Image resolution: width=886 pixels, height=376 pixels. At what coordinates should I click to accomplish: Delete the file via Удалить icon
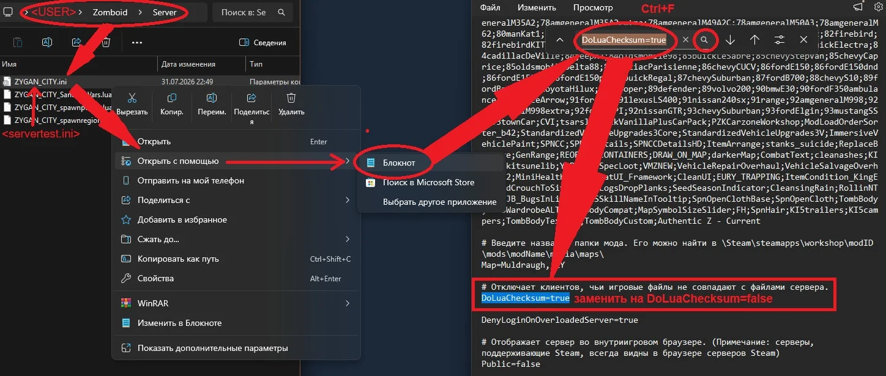[x=291, y=98]
